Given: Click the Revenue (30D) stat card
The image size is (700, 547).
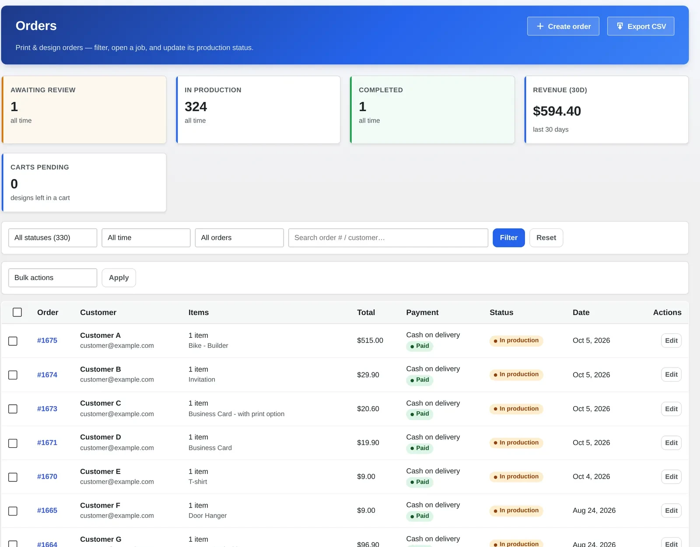Looking at the screenshot, I should coord(606,110).
